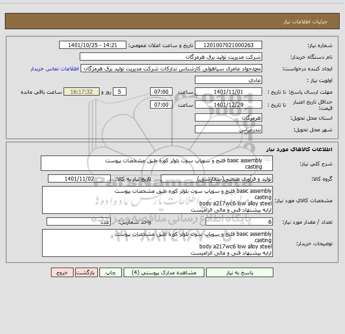Image resolution: width=345 pixels, height=334 pixels.
Task: Click the شرح کلی نیاز label
Action: [x=316, y=164]
